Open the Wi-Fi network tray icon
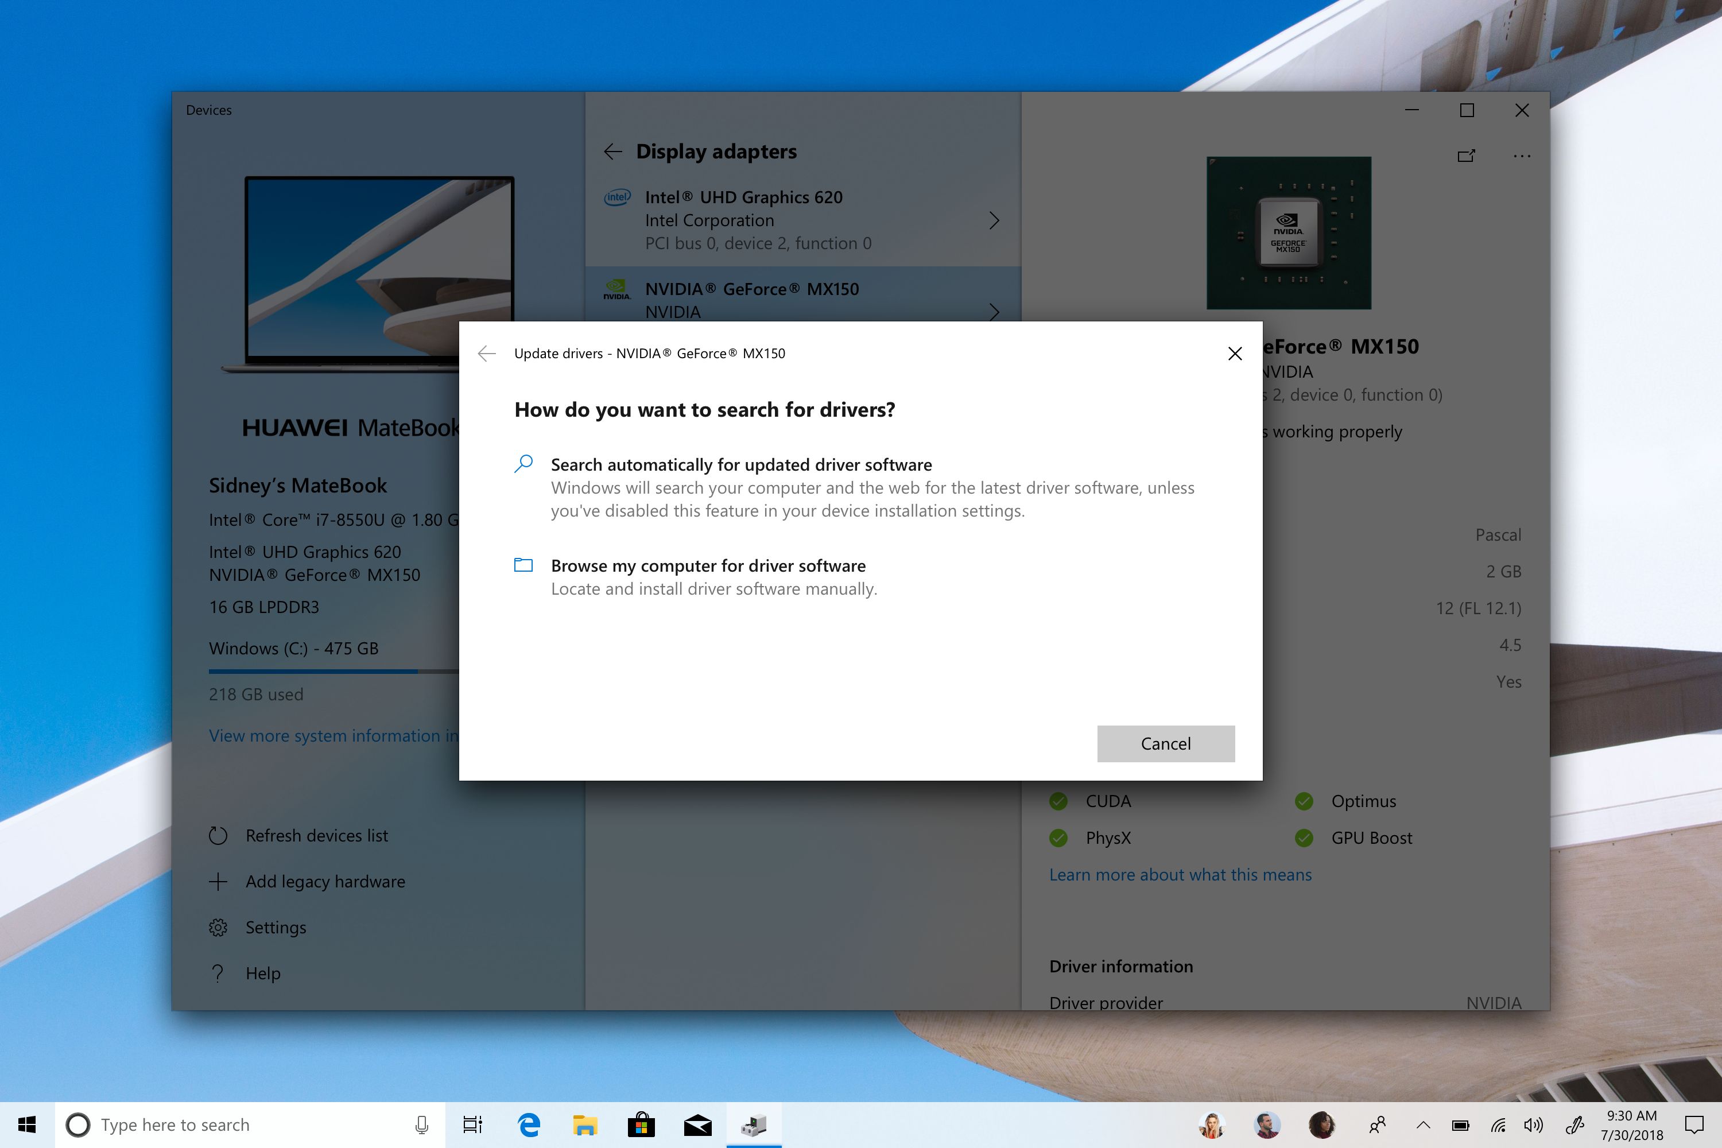The width and height of the screenshot is (1722, 1148). pos(1499,1124)
